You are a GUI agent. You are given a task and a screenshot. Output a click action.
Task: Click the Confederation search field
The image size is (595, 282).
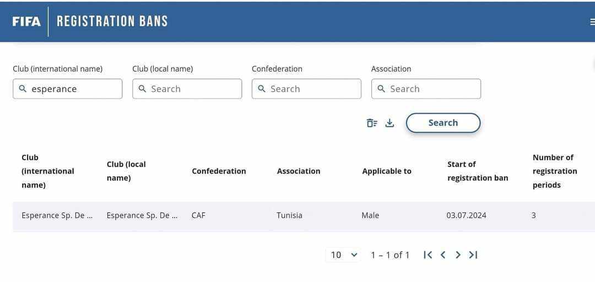[x=307, y=89]
